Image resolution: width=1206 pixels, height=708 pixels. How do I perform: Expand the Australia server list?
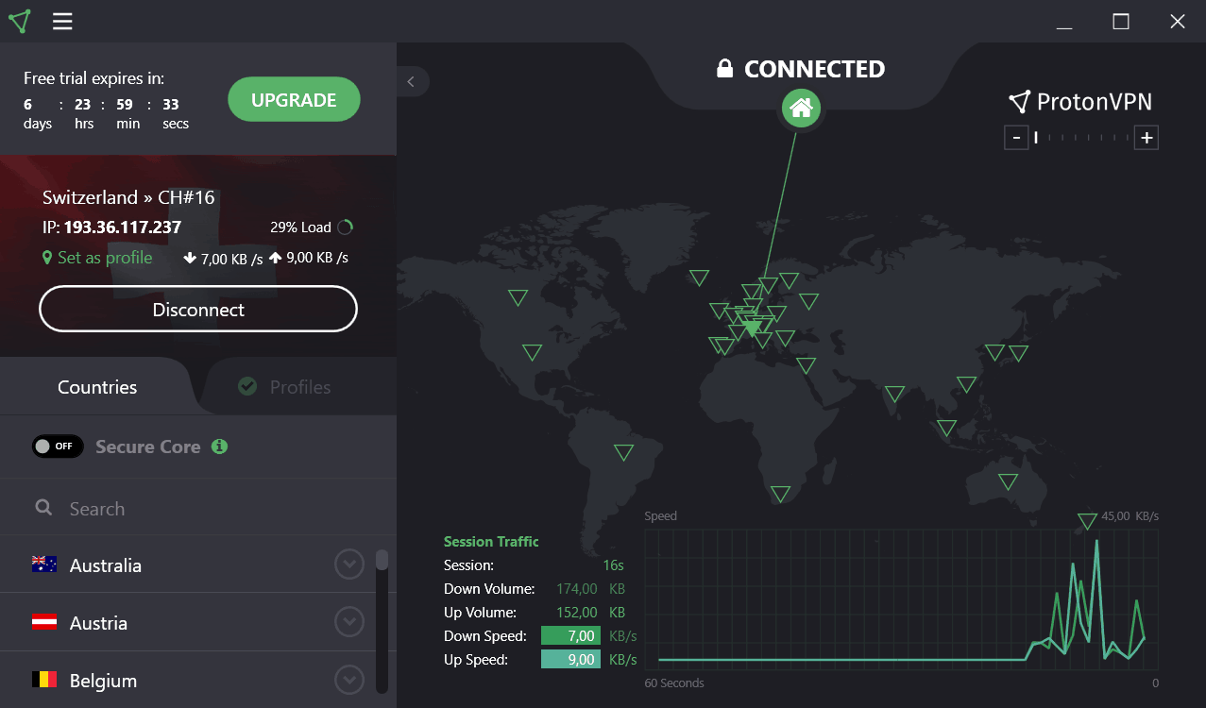349,565
